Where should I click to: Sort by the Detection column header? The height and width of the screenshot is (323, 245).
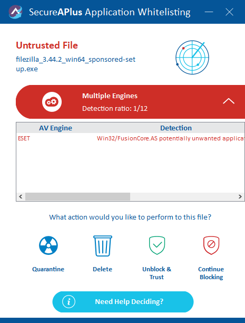[x=176, y=128]
